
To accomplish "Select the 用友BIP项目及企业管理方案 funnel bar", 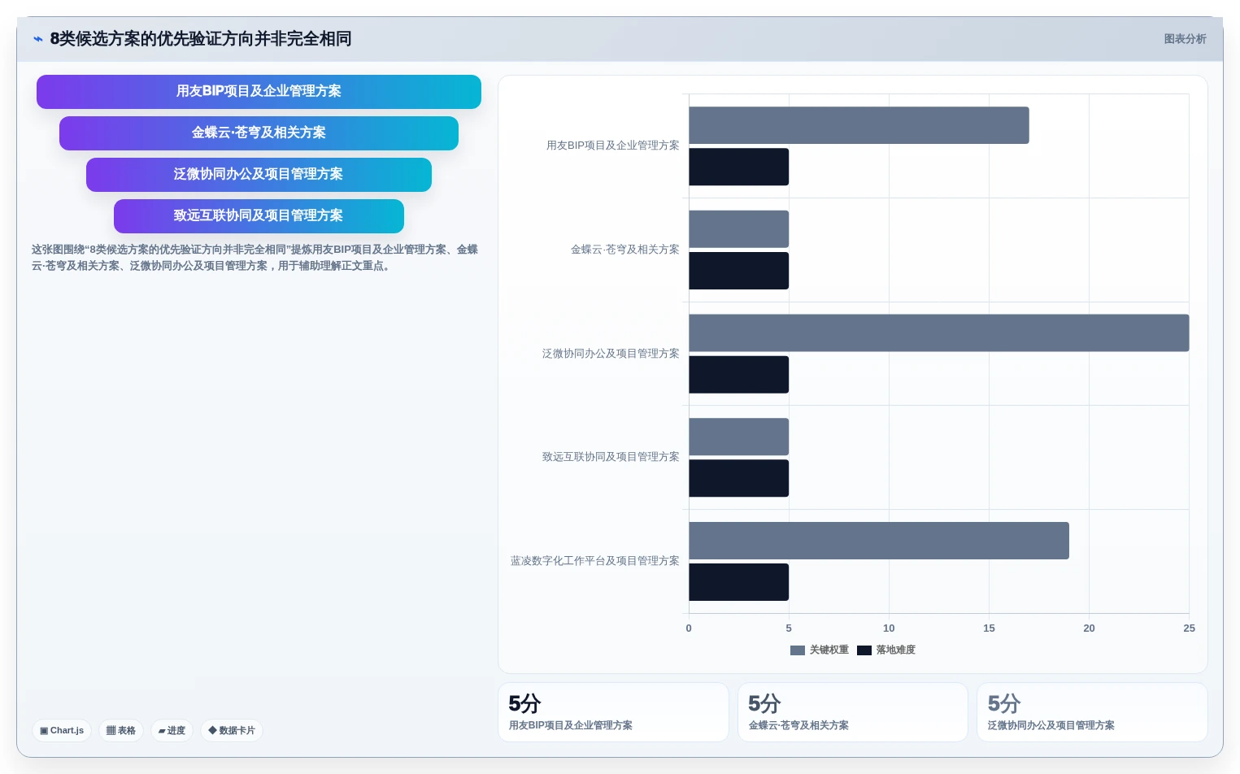I will coord(259,92).
